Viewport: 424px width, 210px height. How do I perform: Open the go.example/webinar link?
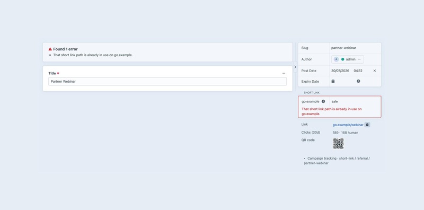(348, 125)
